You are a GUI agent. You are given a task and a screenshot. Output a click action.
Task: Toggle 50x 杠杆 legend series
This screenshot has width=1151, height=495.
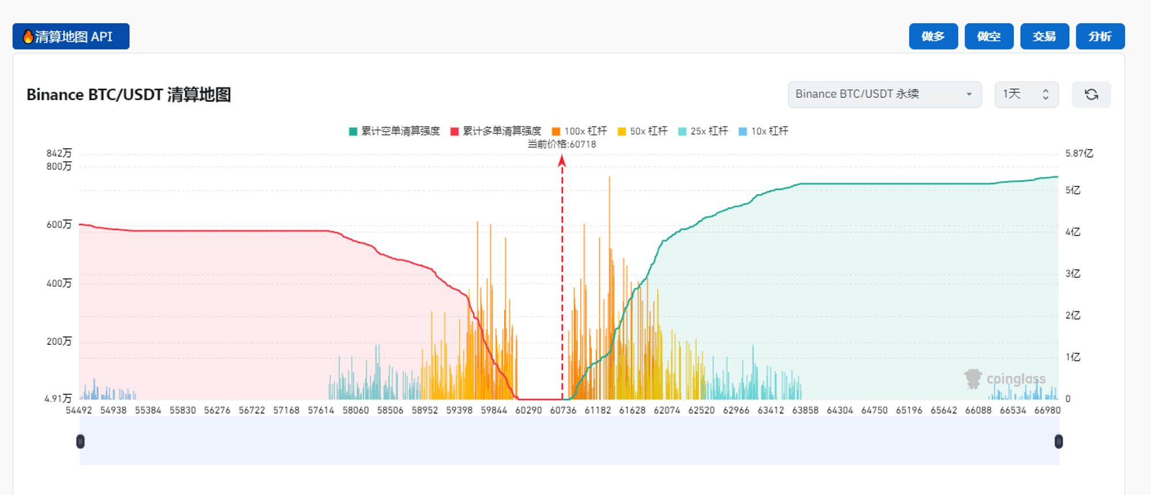pos(642,131)
